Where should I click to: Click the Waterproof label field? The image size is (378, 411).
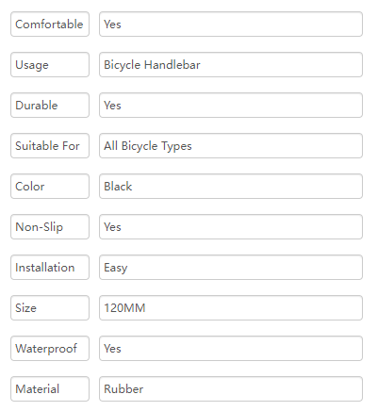pos(50,349)
